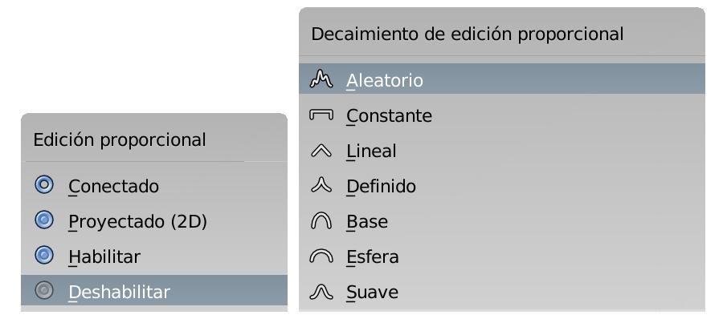The height and width of the screenshot is (319, 727).
Task: Select the Conectado radio button
Action: 44,185
